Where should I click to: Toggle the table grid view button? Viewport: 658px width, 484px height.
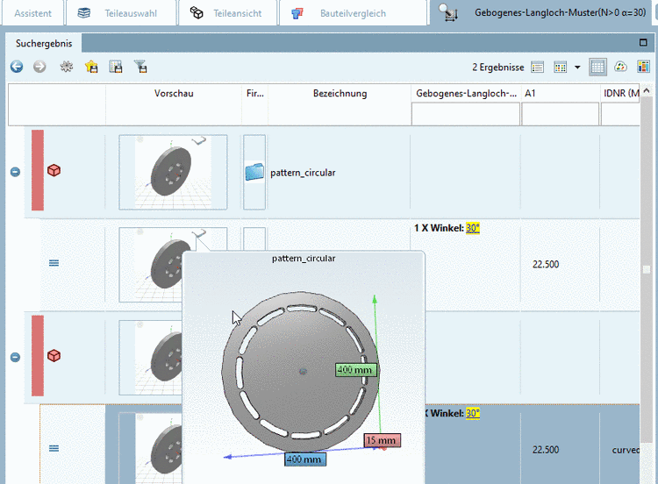click(x=597, y=67)
